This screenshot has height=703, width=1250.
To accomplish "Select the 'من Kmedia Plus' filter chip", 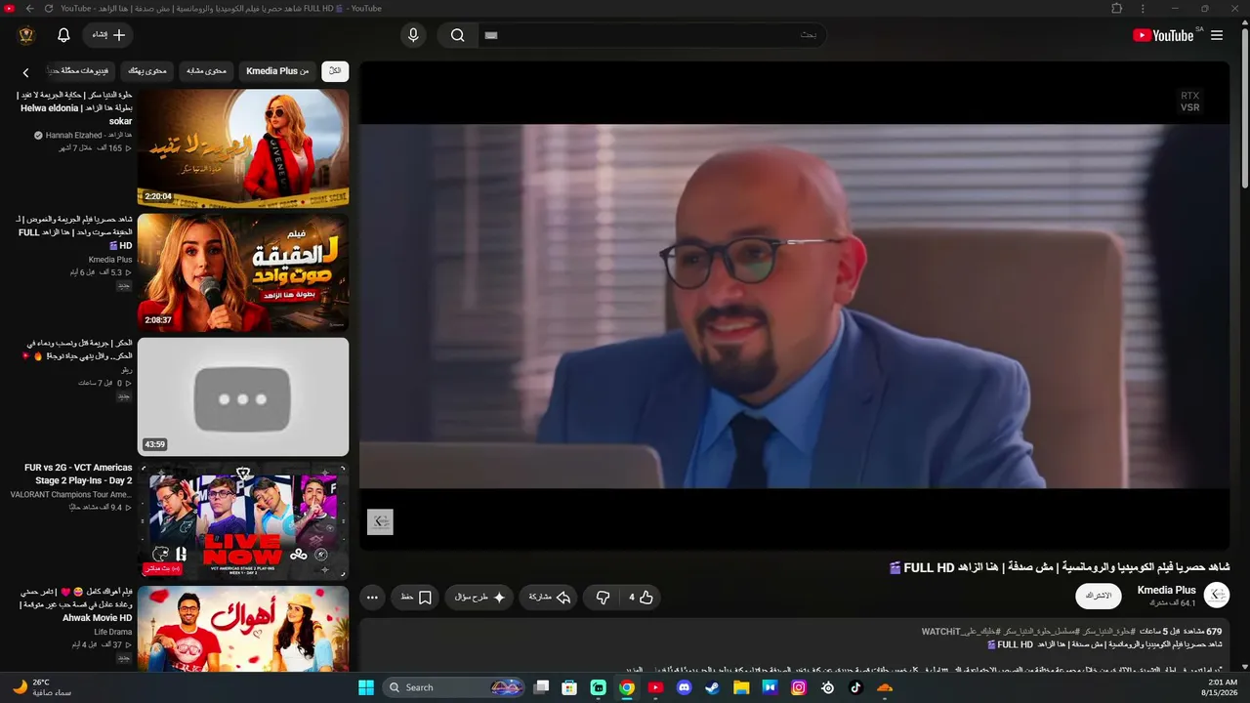I will point(277,71).
